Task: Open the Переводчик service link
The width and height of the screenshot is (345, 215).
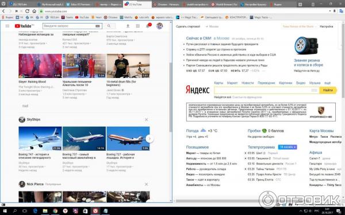Action: [266, 83]
